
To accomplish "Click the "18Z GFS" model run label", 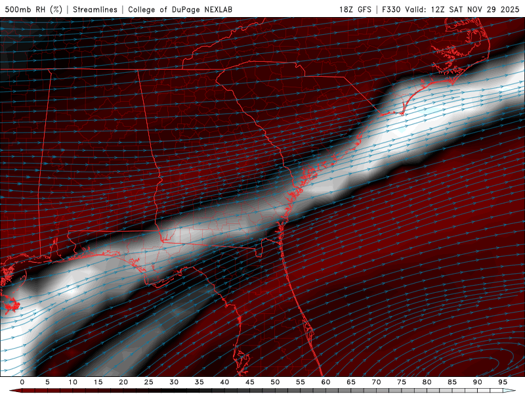I will click(355, 9).
